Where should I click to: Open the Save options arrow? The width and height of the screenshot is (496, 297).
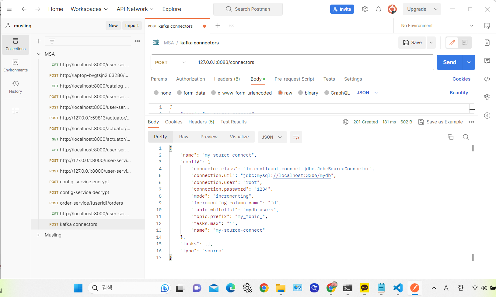pyautogui.click(x=431, y=43)
